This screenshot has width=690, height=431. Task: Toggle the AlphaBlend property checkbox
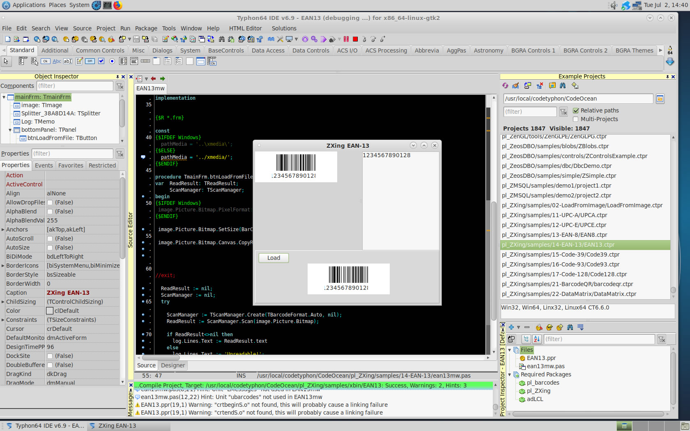tap(50, 211)
